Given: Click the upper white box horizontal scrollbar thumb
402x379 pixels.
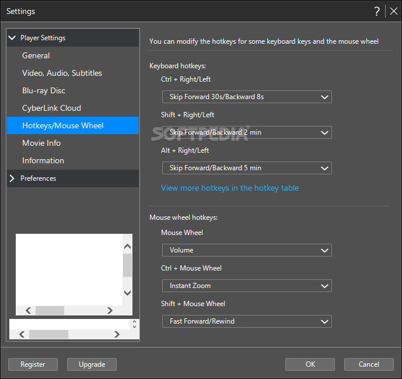Looking at the screenshot, I should click(50, 311).
